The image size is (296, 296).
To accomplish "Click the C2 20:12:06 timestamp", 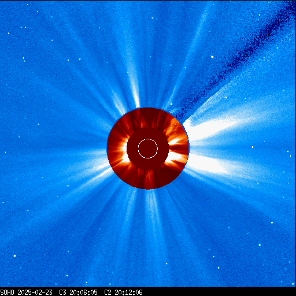I will tap(123, 293).
